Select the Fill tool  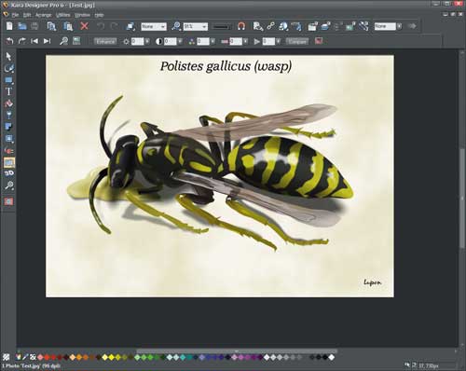pos(9,103)
